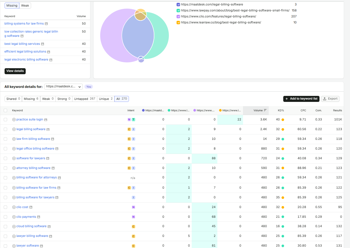Click plus icon beside 'practice suite login'
The height and width of the screenshot is (248, 350).
point(14,120)
